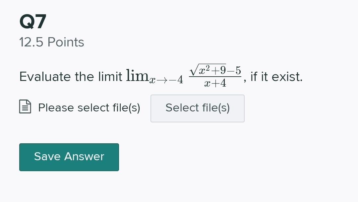Save your answer for Q7

click(69, 157)
